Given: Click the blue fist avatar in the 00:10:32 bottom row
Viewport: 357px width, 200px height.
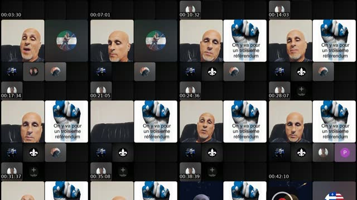Looking at the screenshot, I should [x=190, y=72].
